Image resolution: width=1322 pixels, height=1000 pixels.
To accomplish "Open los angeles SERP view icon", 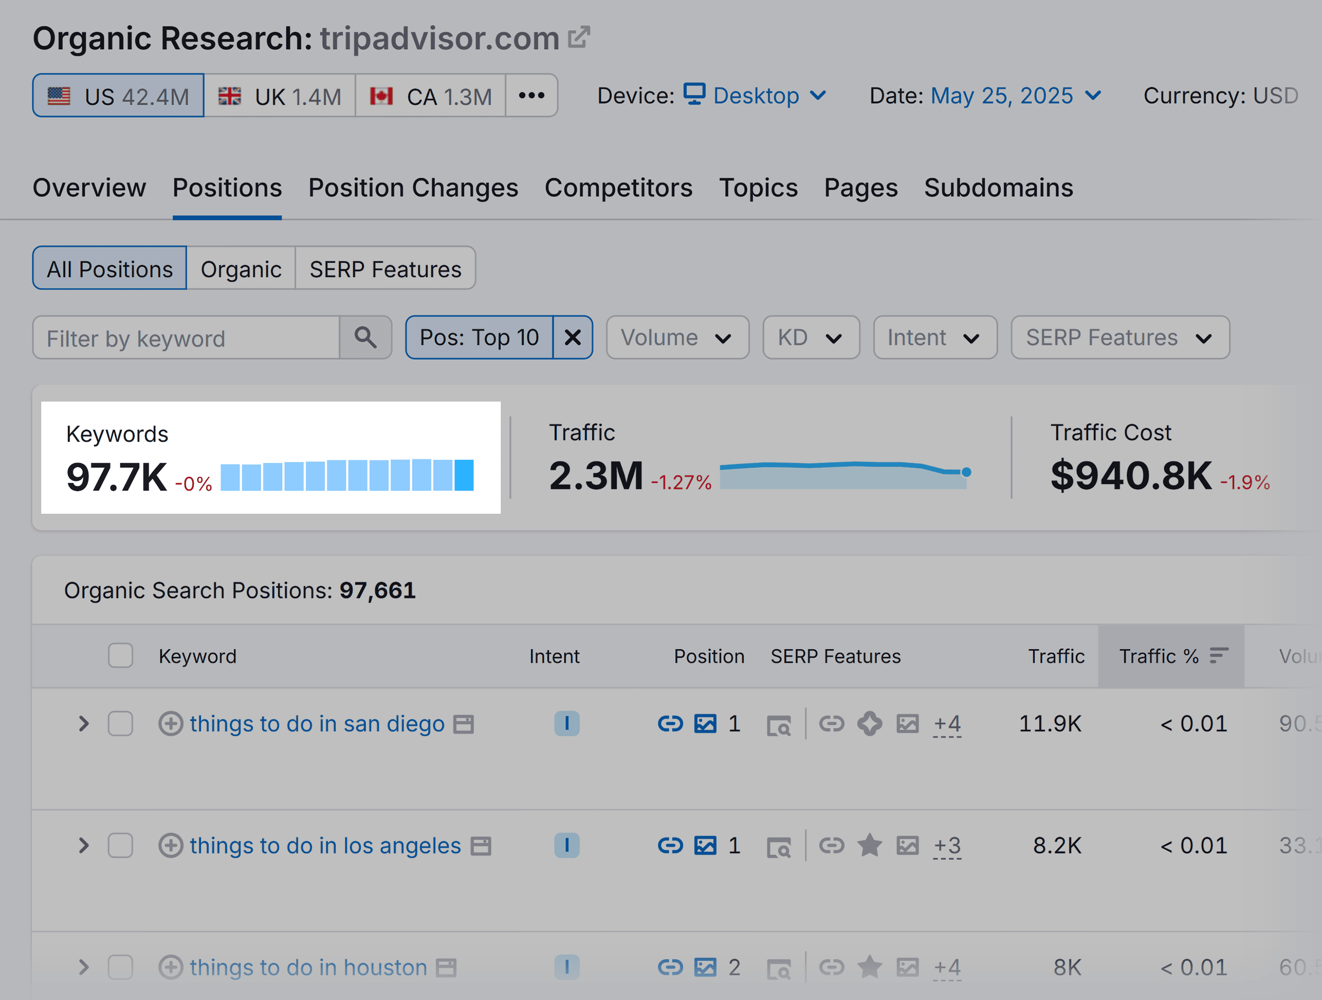I will coord(779,848).
